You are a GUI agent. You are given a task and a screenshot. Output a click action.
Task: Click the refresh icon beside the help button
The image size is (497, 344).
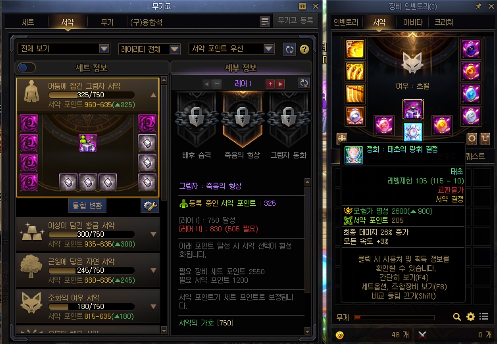point(289,49)
